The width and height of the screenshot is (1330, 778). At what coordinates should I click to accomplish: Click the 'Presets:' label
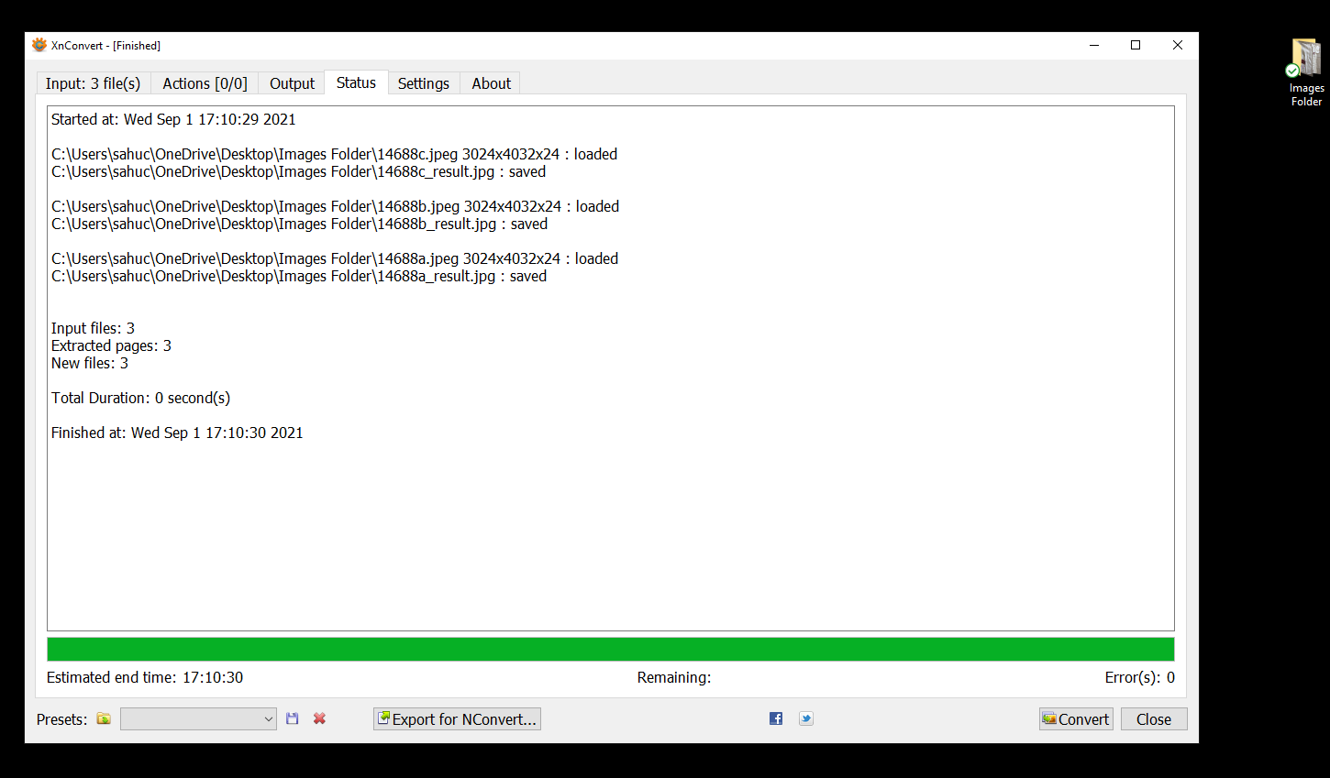click(x=61, y=719)
